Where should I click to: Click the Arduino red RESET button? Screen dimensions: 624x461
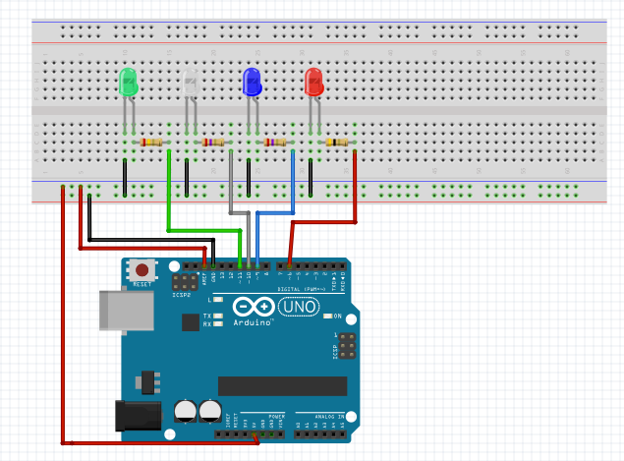tap(142, 270)
